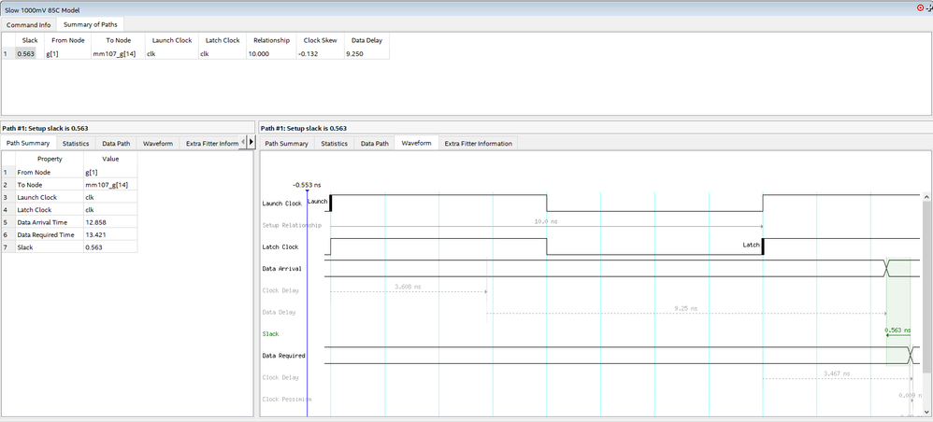933x422 pixels.
Task: Open Data Path tab in left panel
Action: coord(116,144)
